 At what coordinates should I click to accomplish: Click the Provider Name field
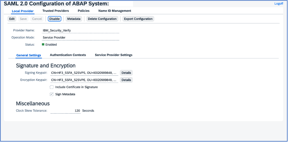[81, 31]
